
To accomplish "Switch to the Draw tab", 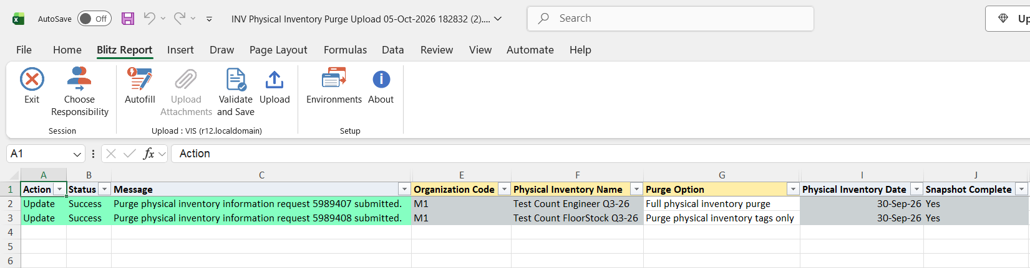I will 221,50.
